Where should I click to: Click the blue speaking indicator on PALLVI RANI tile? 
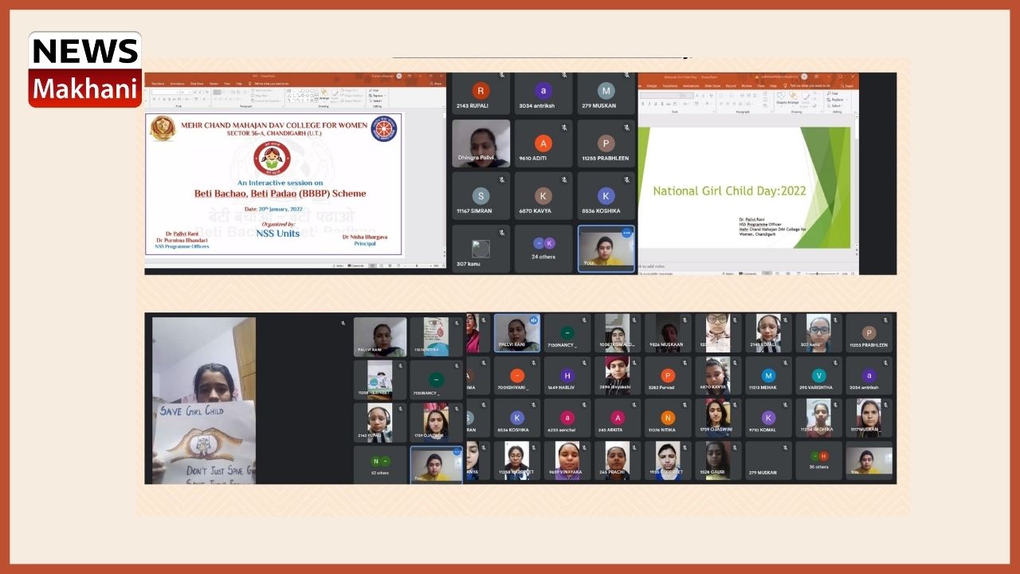(x=533, y=320)
